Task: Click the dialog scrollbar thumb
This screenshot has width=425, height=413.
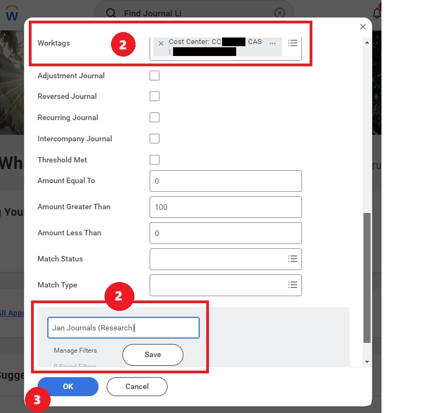Action: click(367, 278)
